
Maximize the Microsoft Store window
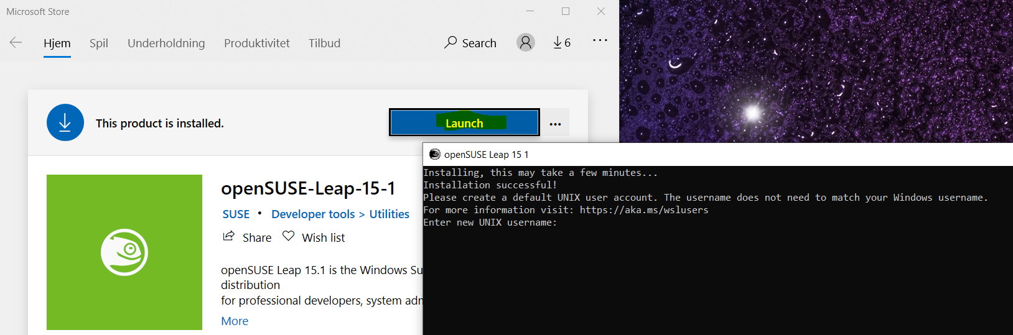pos(566,11)
